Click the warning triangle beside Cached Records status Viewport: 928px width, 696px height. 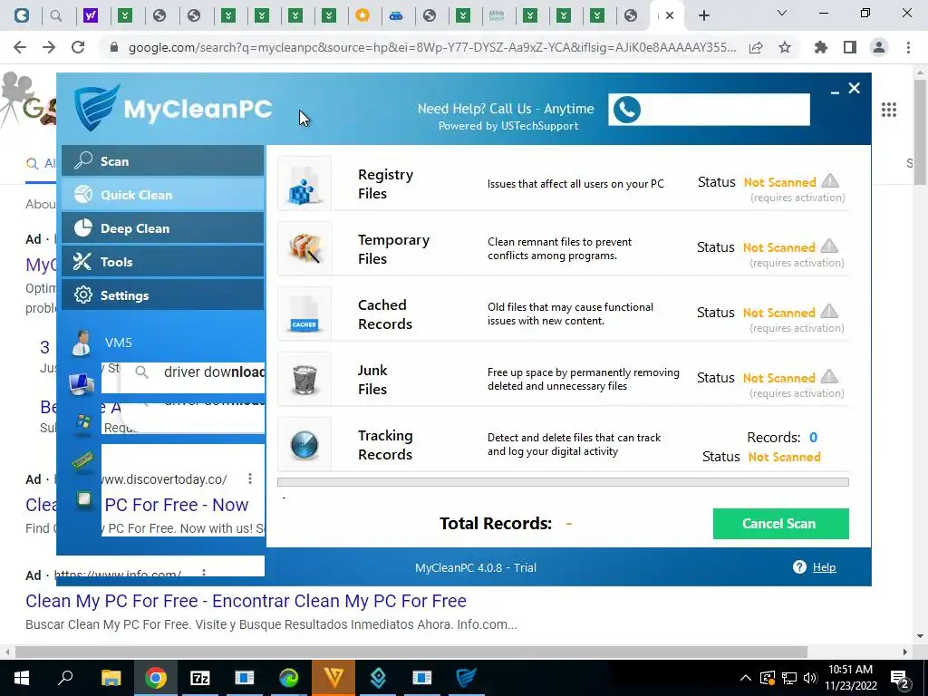(829, 311)
